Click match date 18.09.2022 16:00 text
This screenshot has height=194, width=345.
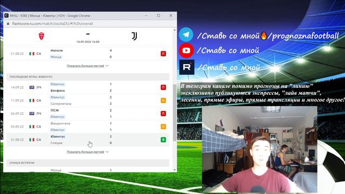coord(88,42)
